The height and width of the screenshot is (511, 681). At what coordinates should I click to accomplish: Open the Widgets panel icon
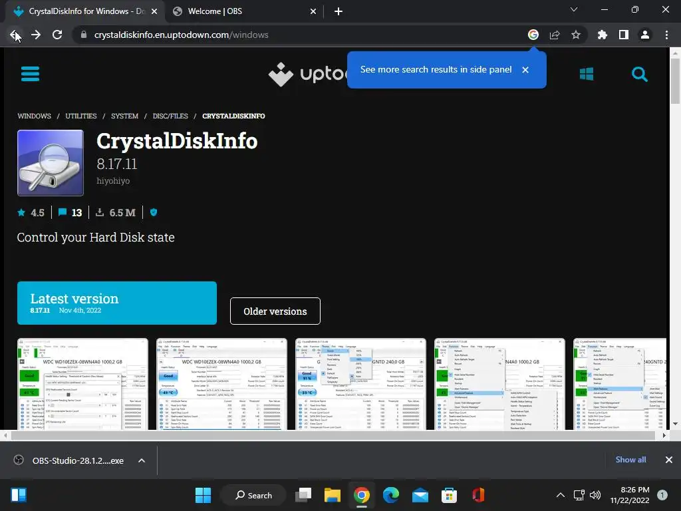(x=18, y=495)
